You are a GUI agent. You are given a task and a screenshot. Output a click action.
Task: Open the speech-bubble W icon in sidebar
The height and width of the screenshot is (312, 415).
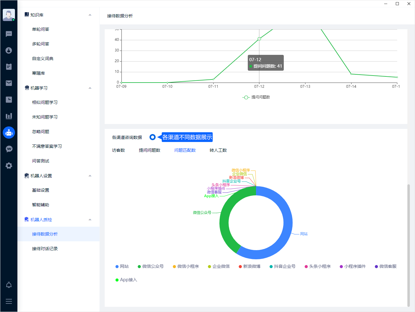pos(9,149)
